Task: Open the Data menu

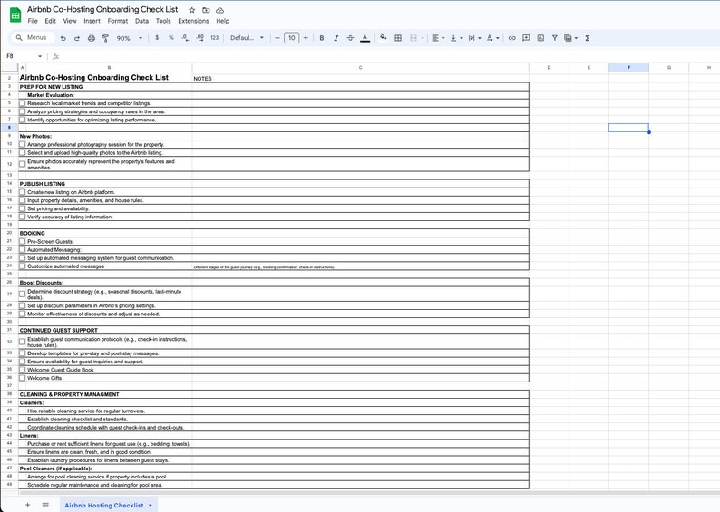Action: [x=141, y=21]
